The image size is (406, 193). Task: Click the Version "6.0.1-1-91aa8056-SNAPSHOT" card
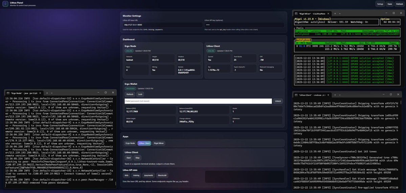(189, 69)
